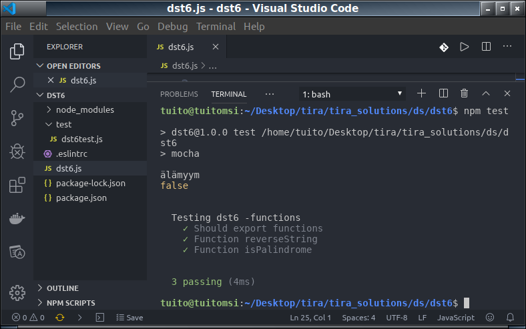The image size is (526, 329).
Task: Click Ln 25, Col 1 position indicator
Action: 310,318
